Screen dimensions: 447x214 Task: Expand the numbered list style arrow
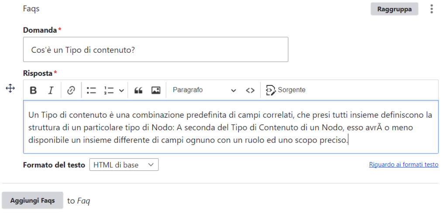coord(121,90)
